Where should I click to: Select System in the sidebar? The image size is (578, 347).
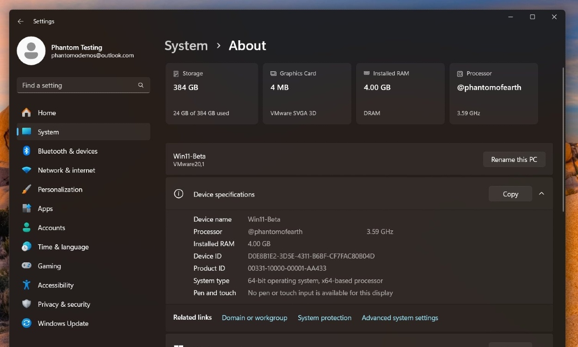coord(48,132)
